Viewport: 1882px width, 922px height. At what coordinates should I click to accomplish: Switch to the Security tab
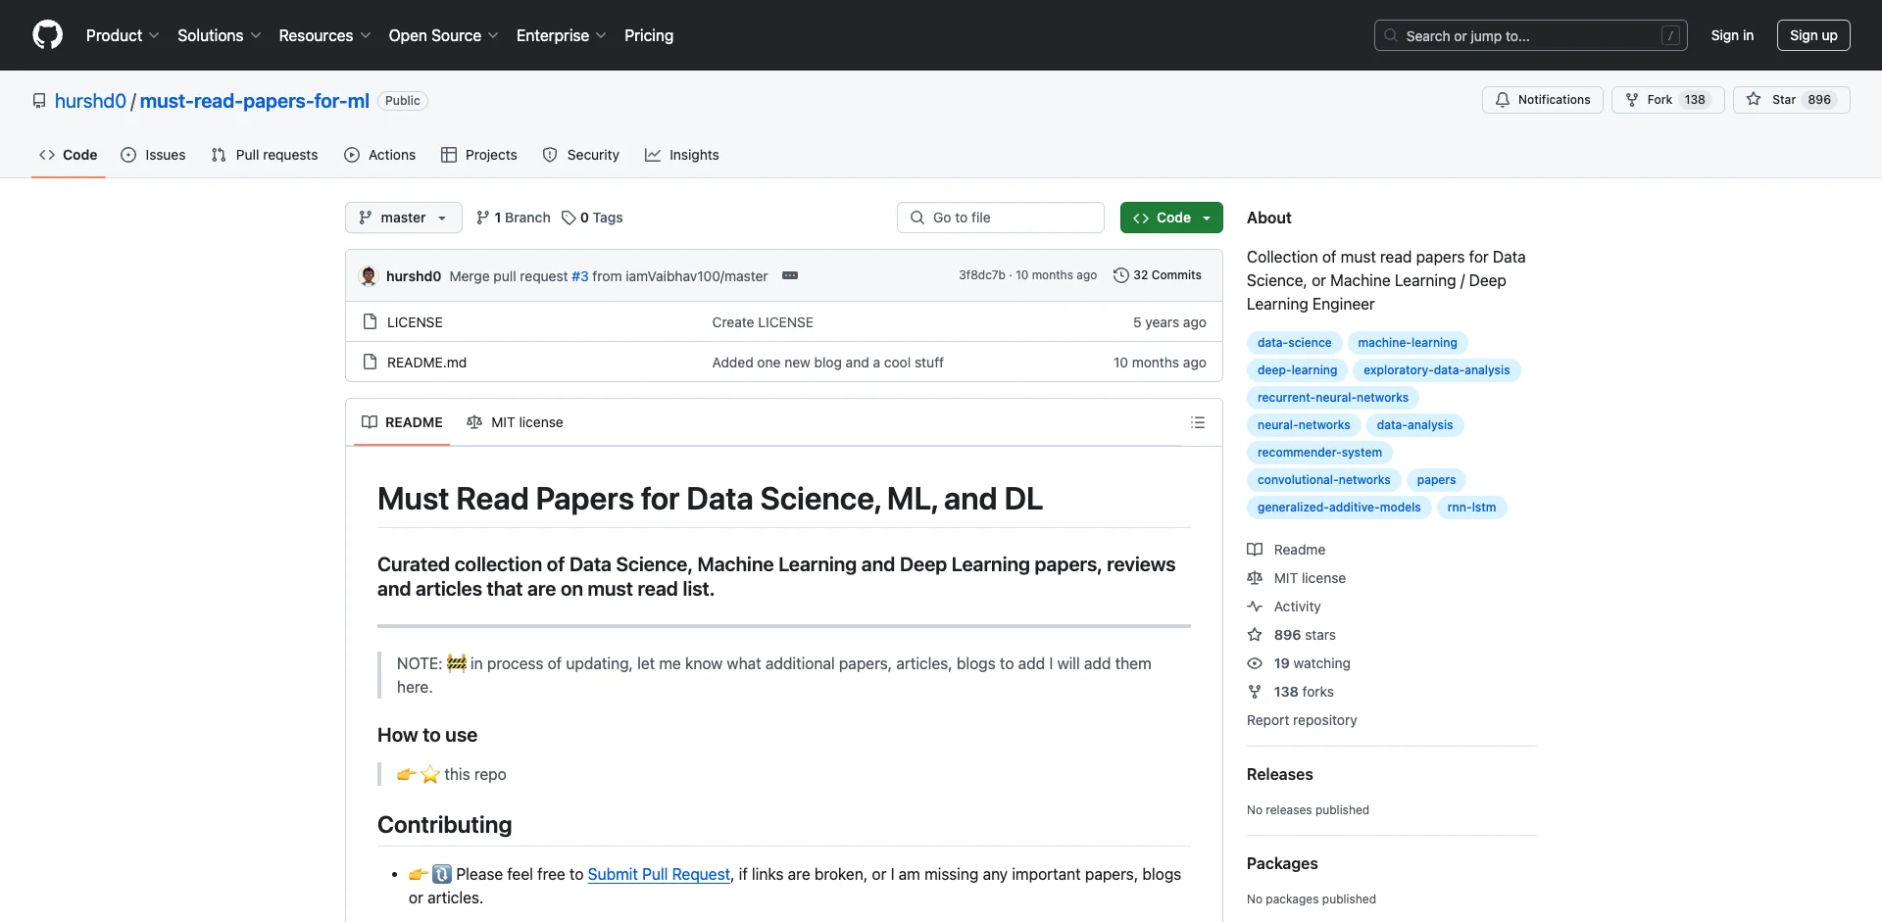coord(581,155)
